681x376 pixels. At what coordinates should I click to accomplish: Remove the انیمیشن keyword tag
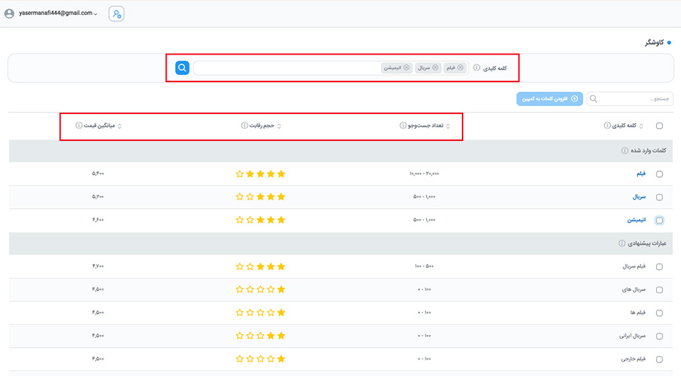point(406,68)
